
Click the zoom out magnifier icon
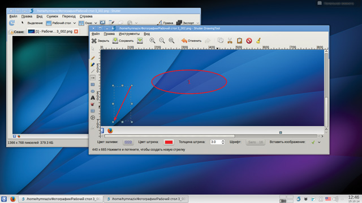pyautogui.click(x=162, y=41)
